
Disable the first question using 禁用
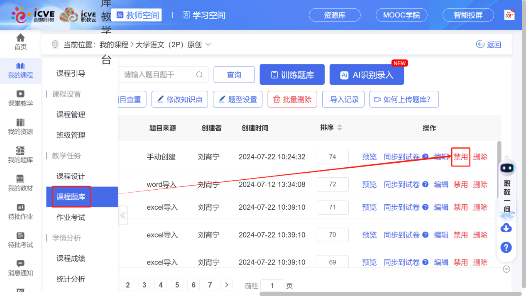[460, 157]
